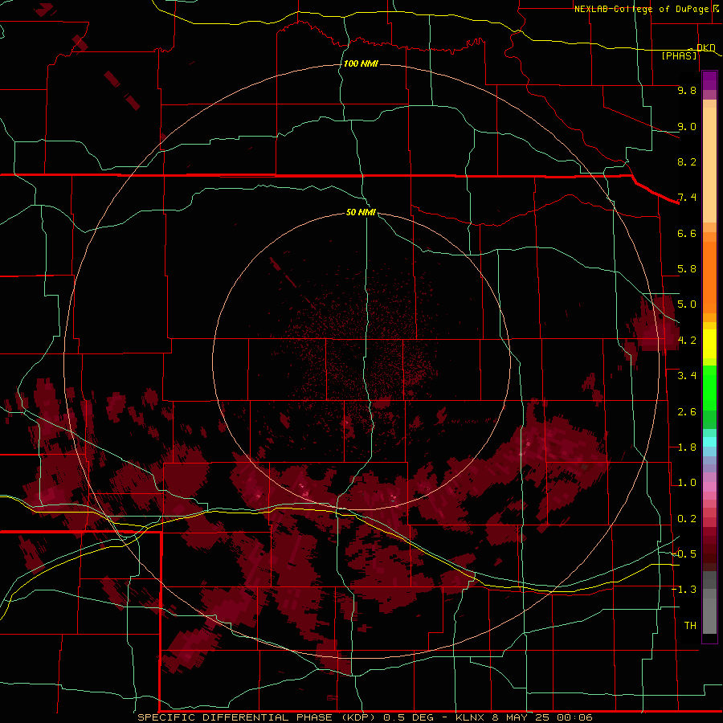Click the TH label on the legend

[690, 626]
